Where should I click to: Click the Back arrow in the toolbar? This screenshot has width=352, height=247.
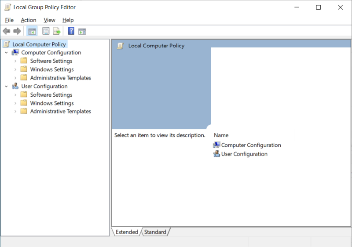click(x=7, y=31)
